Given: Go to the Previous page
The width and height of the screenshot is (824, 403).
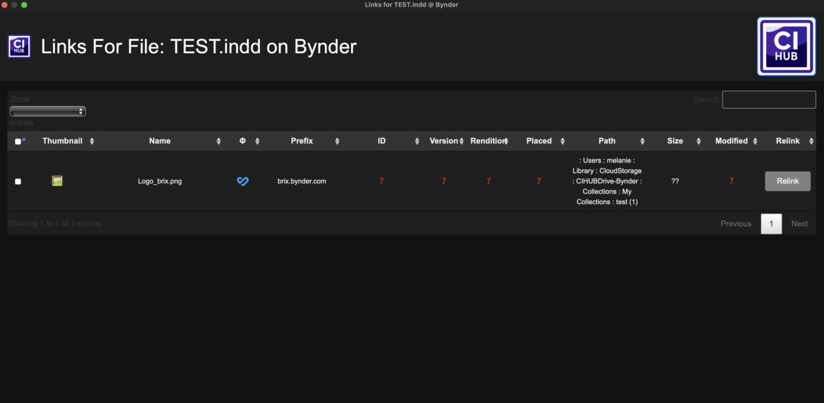Looking at the screenshot, I should coord(735,224).
